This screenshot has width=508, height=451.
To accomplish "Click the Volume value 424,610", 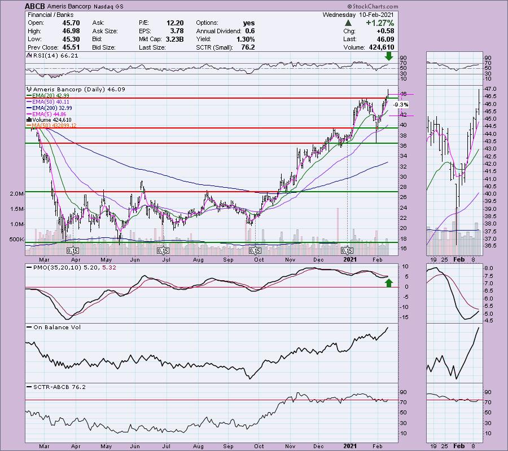I will click(382, 47).
